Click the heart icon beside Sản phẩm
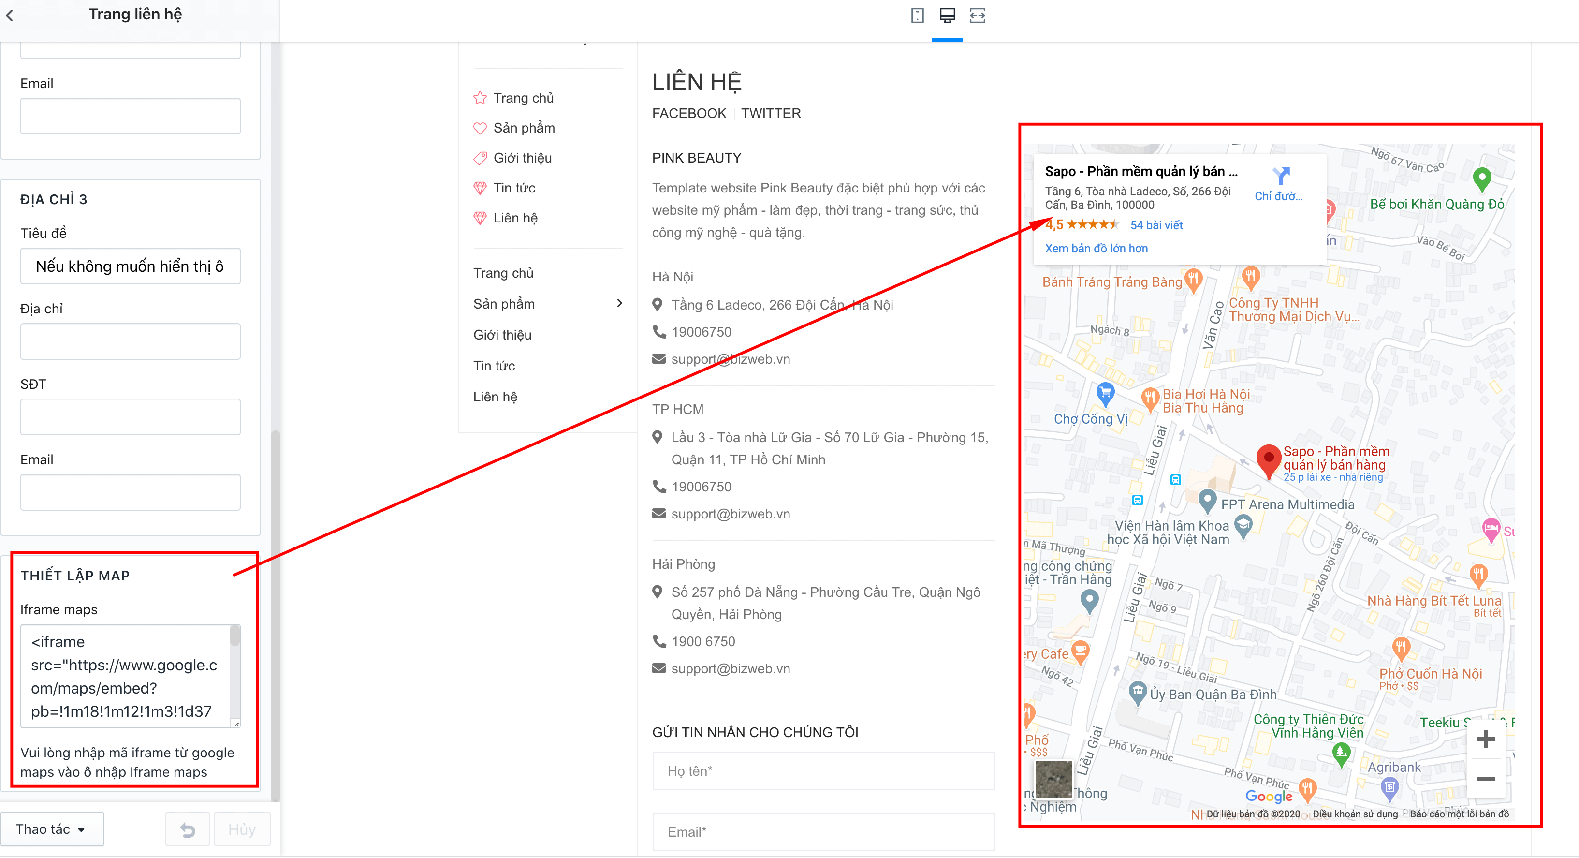 point(480,128)
